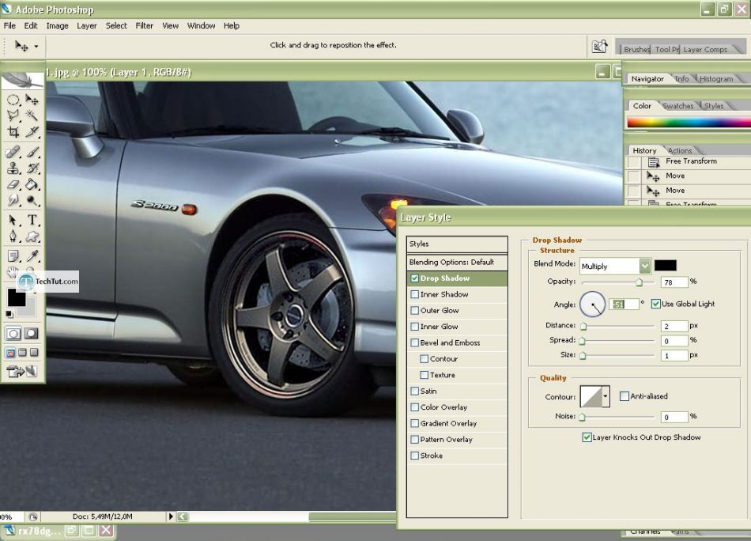Open the status bar info arrow menu
The image size is (751, 541).
coord(171,516)
